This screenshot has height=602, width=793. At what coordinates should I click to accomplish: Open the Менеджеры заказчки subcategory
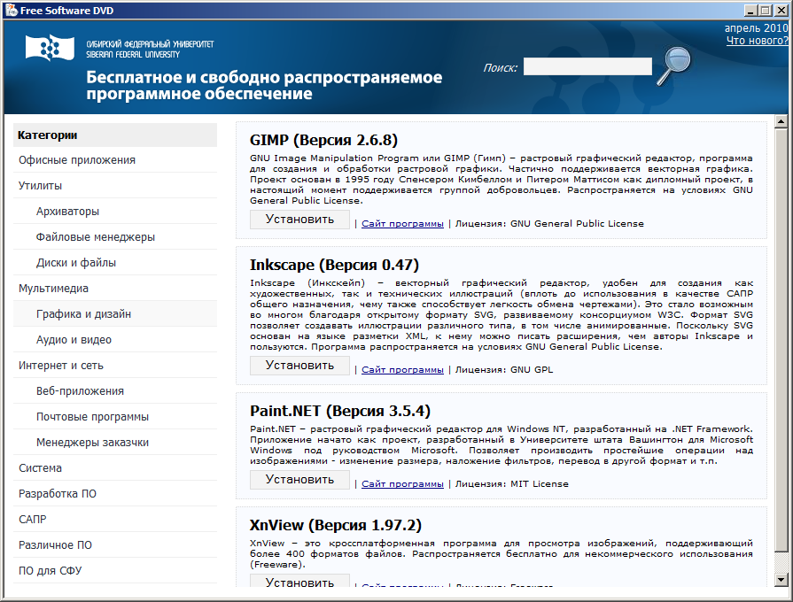[115, 443]
